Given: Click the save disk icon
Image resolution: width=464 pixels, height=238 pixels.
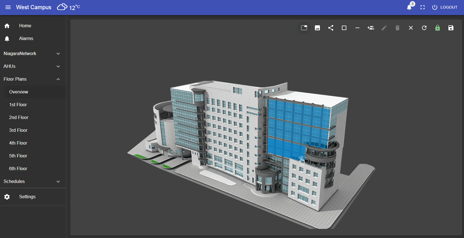Looking at the screenshot, I should click(x=451, y=28).
